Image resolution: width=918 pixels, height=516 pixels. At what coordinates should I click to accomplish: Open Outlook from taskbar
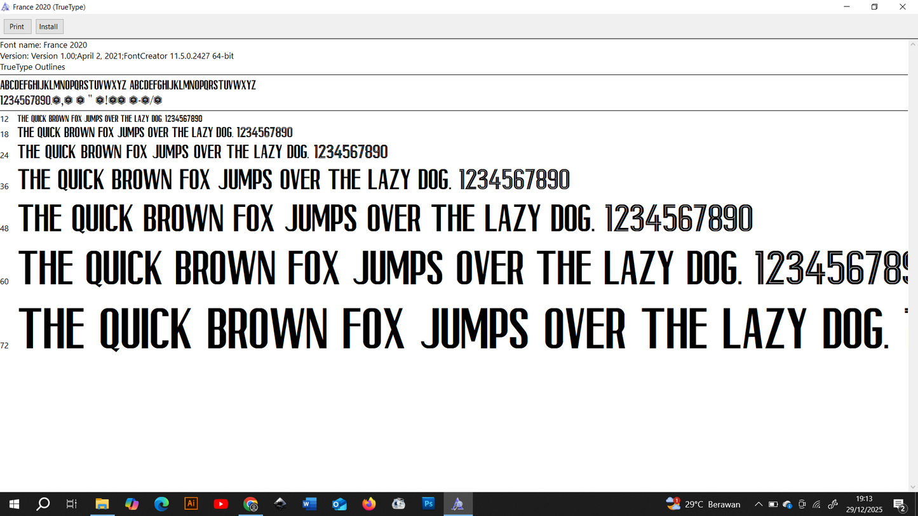tap(339, 504)
